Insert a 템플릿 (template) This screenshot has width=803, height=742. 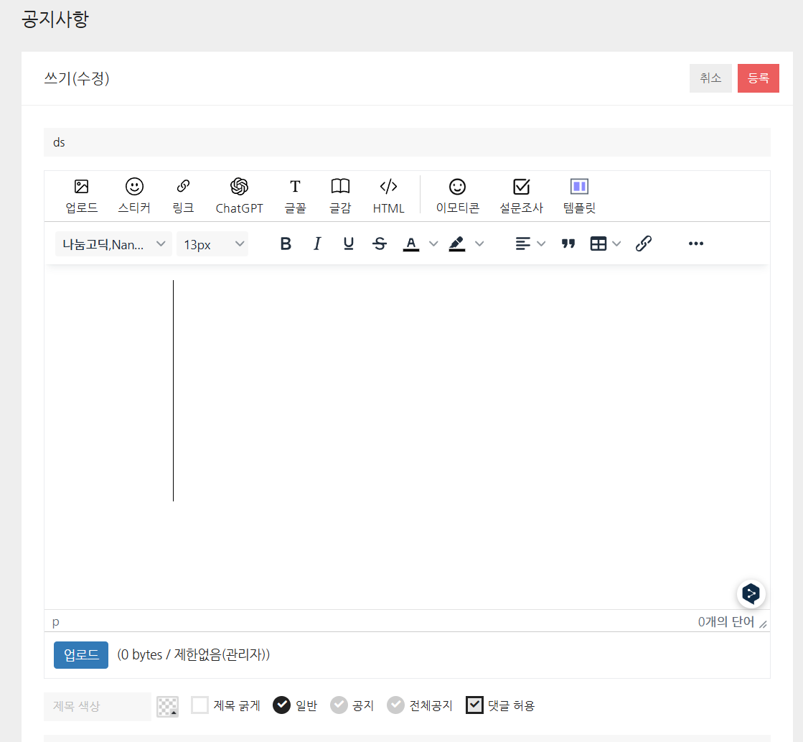click(x=578, y=195)
